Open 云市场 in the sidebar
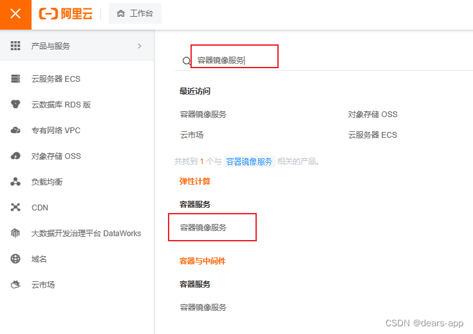The width and height of the screenshot is (473, 334). (x=43, y=285)
